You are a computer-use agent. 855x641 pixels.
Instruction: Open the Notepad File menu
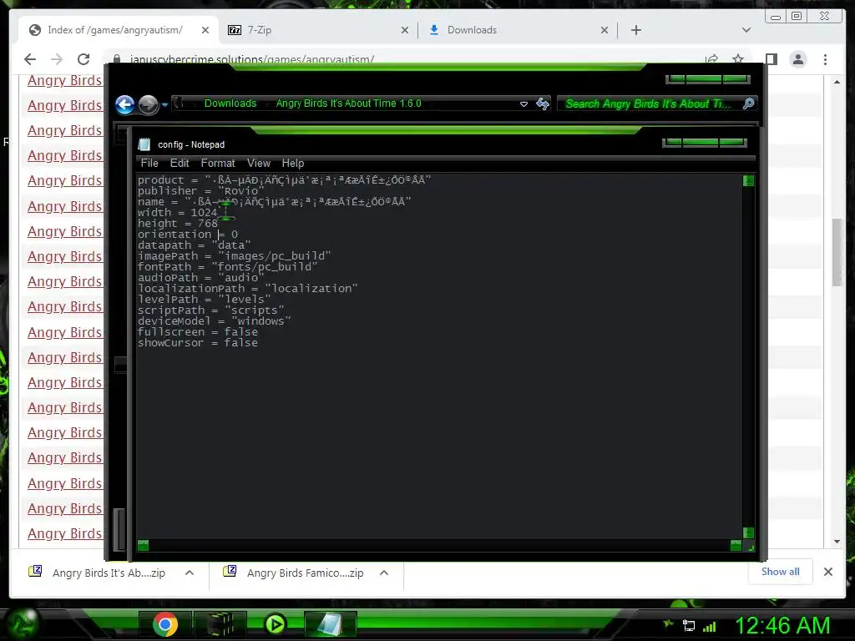[149, 163]
